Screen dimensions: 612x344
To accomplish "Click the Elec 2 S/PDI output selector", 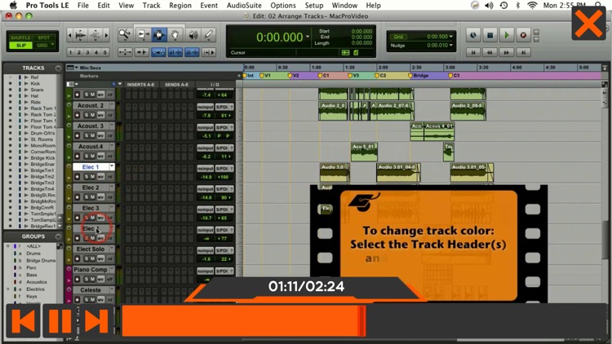I will (x=222, y=189).
